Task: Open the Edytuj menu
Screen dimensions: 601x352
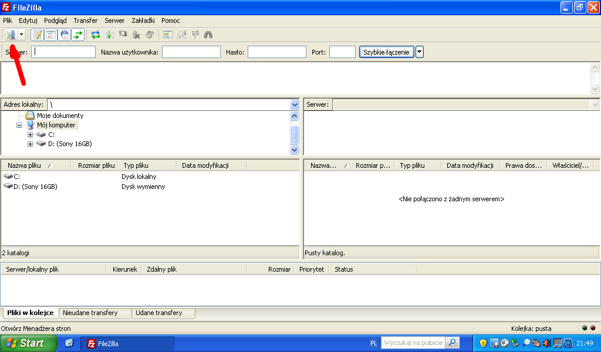Action: [x=28, y=21]
